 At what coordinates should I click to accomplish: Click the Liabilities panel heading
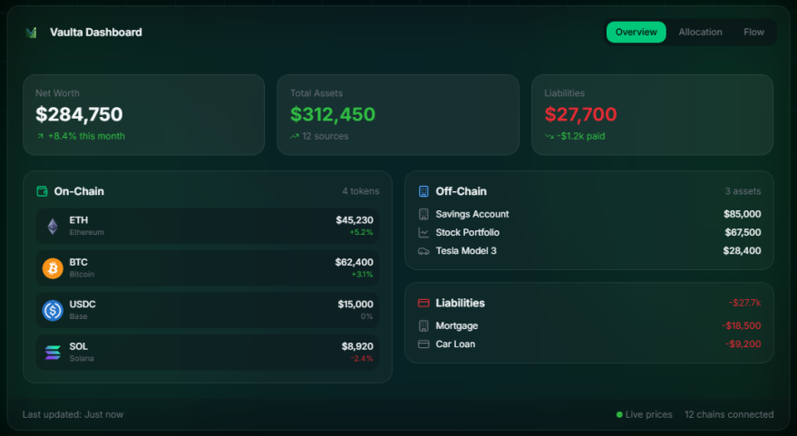tap(460, 304)
